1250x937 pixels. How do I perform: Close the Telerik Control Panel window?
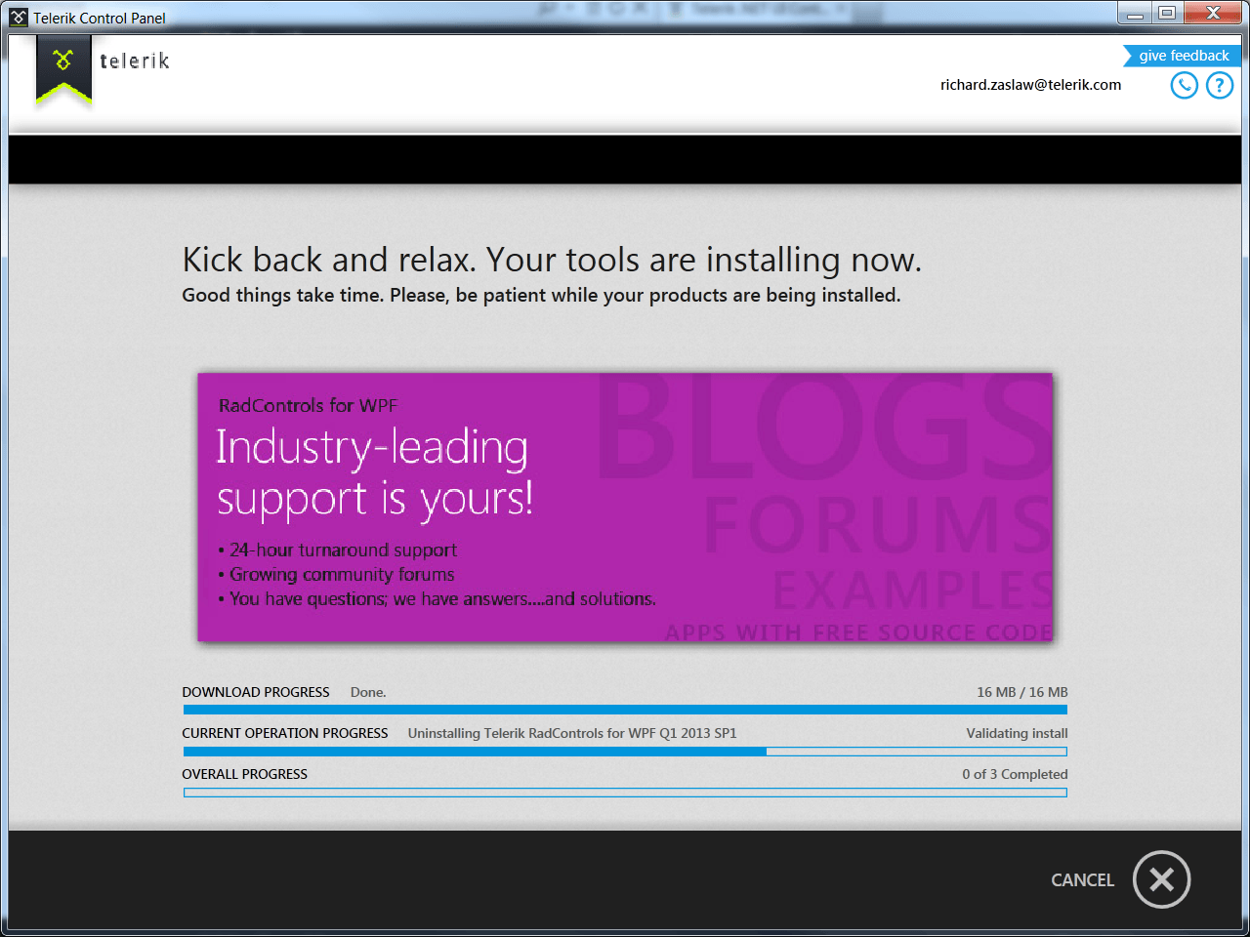[x=1213, y=14]
